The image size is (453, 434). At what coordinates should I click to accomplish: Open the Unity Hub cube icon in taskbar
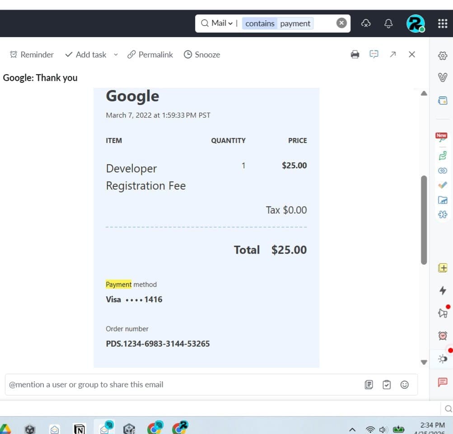click(30, 429)
